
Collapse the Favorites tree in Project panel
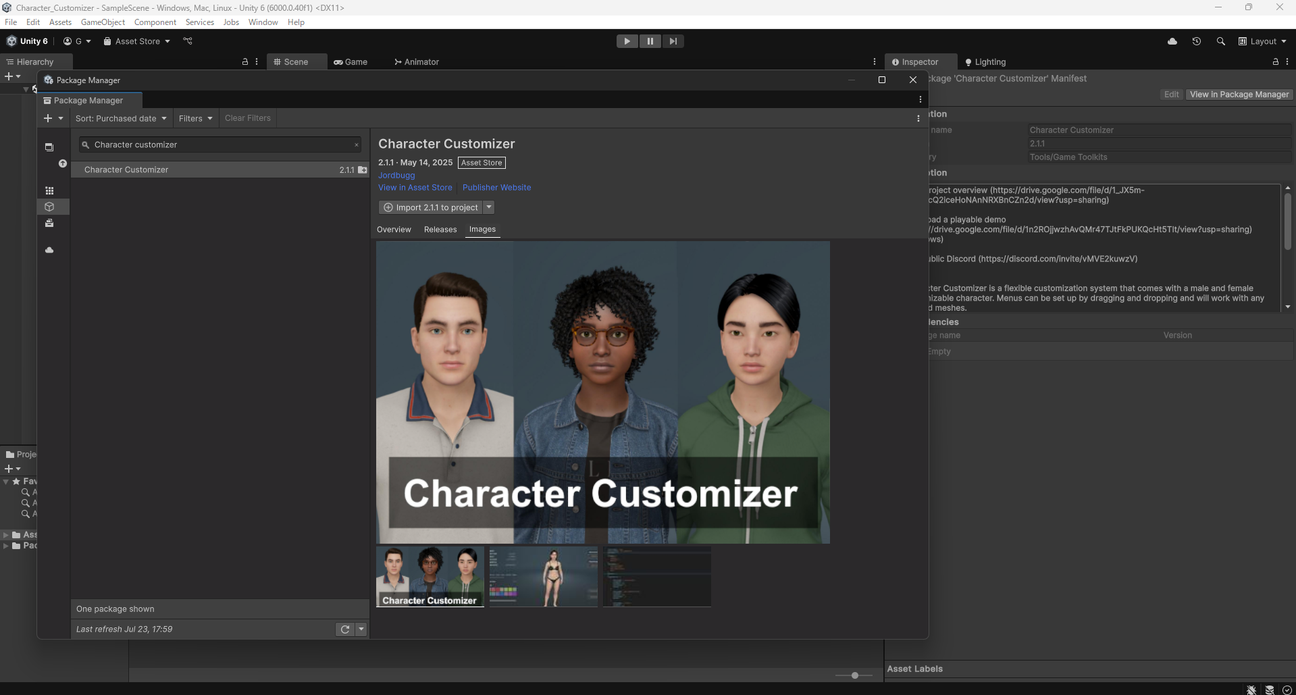point(6,482)
